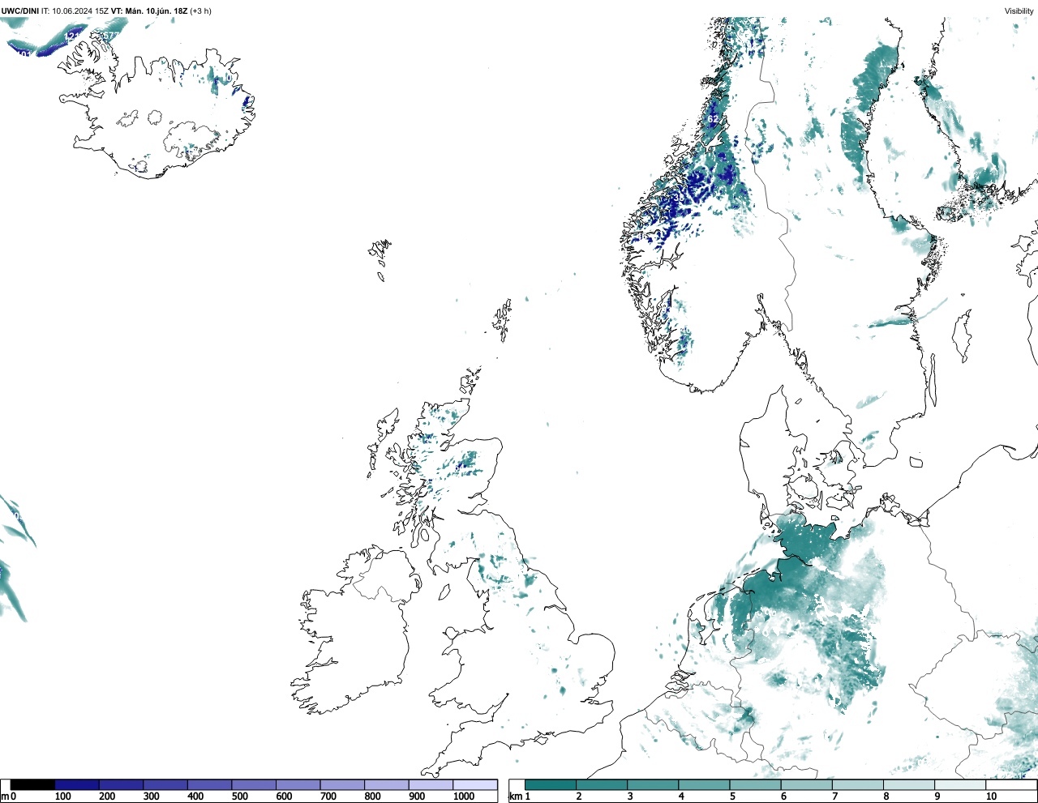Click the 'VT: Mán. 10.jún. 18Z' valid time

149,11
